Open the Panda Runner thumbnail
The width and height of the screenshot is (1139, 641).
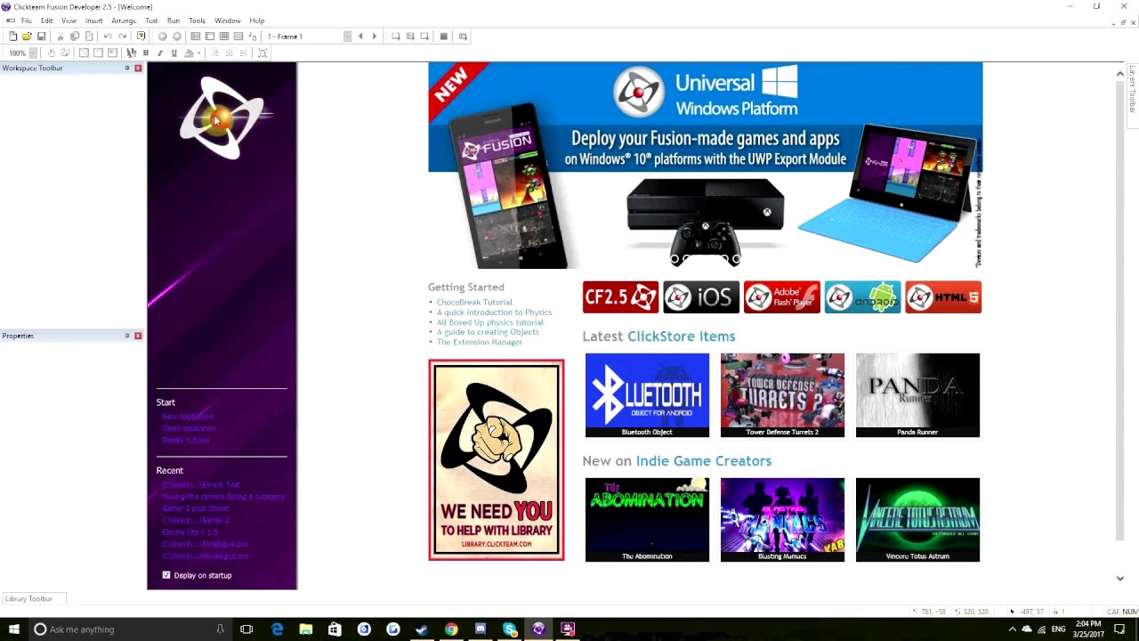point(917,395)
